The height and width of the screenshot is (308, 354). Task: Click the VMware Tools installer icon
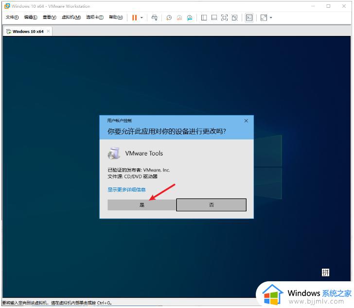[x=114, y=154]
